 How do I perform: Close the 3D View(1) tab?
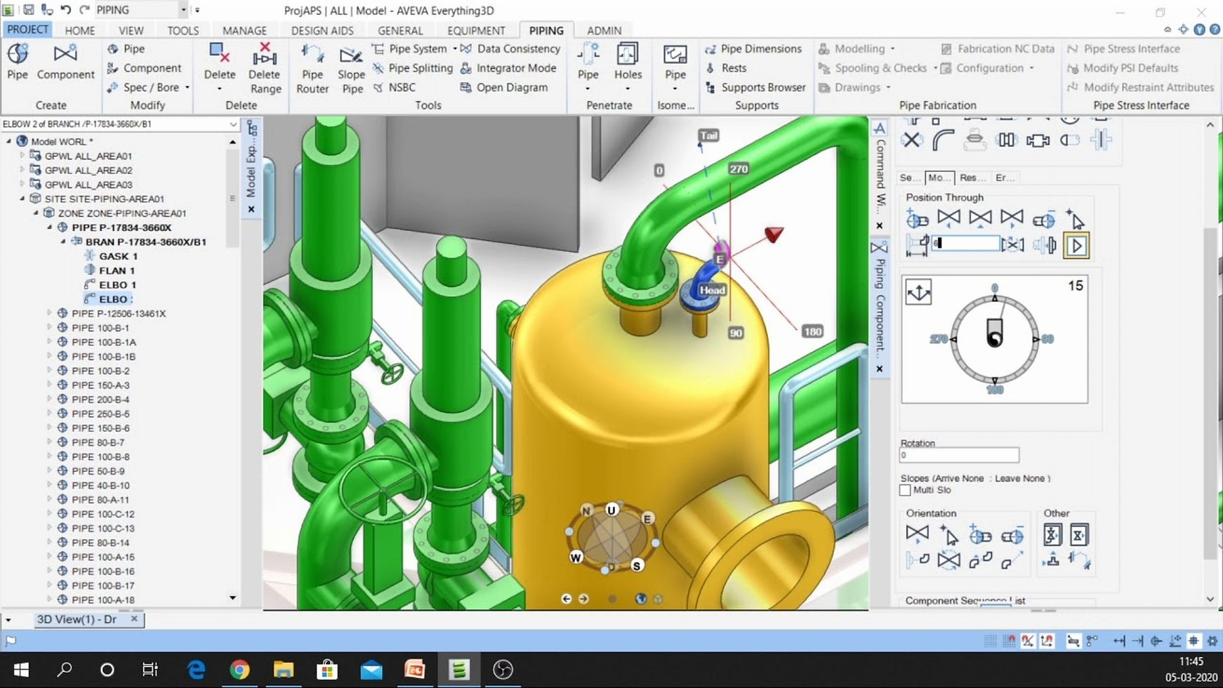coord(134,618)
